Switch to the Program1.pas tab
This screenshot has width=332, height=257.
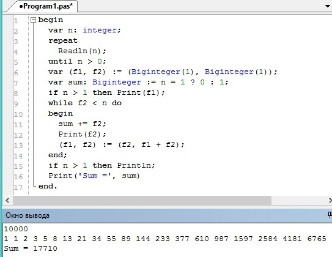46,6
